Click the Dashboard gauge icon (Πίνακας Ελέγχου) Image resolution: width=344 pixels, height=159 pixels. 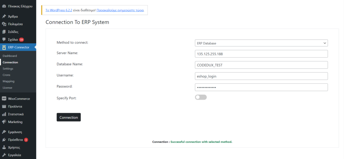(4, 6)
